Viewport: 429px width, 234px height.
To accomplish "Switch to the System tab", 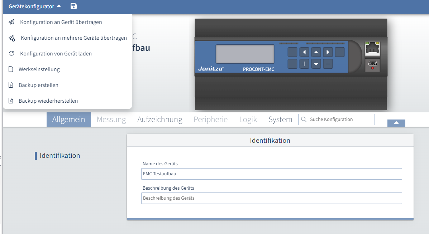I will pos(280,119).
